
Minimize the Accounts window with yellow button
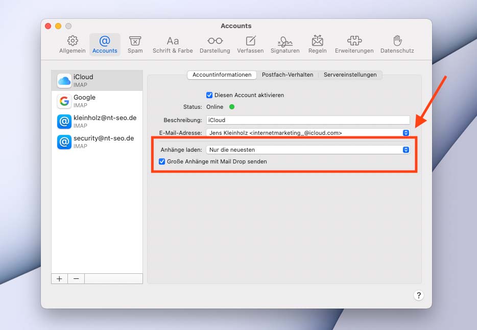58,26
